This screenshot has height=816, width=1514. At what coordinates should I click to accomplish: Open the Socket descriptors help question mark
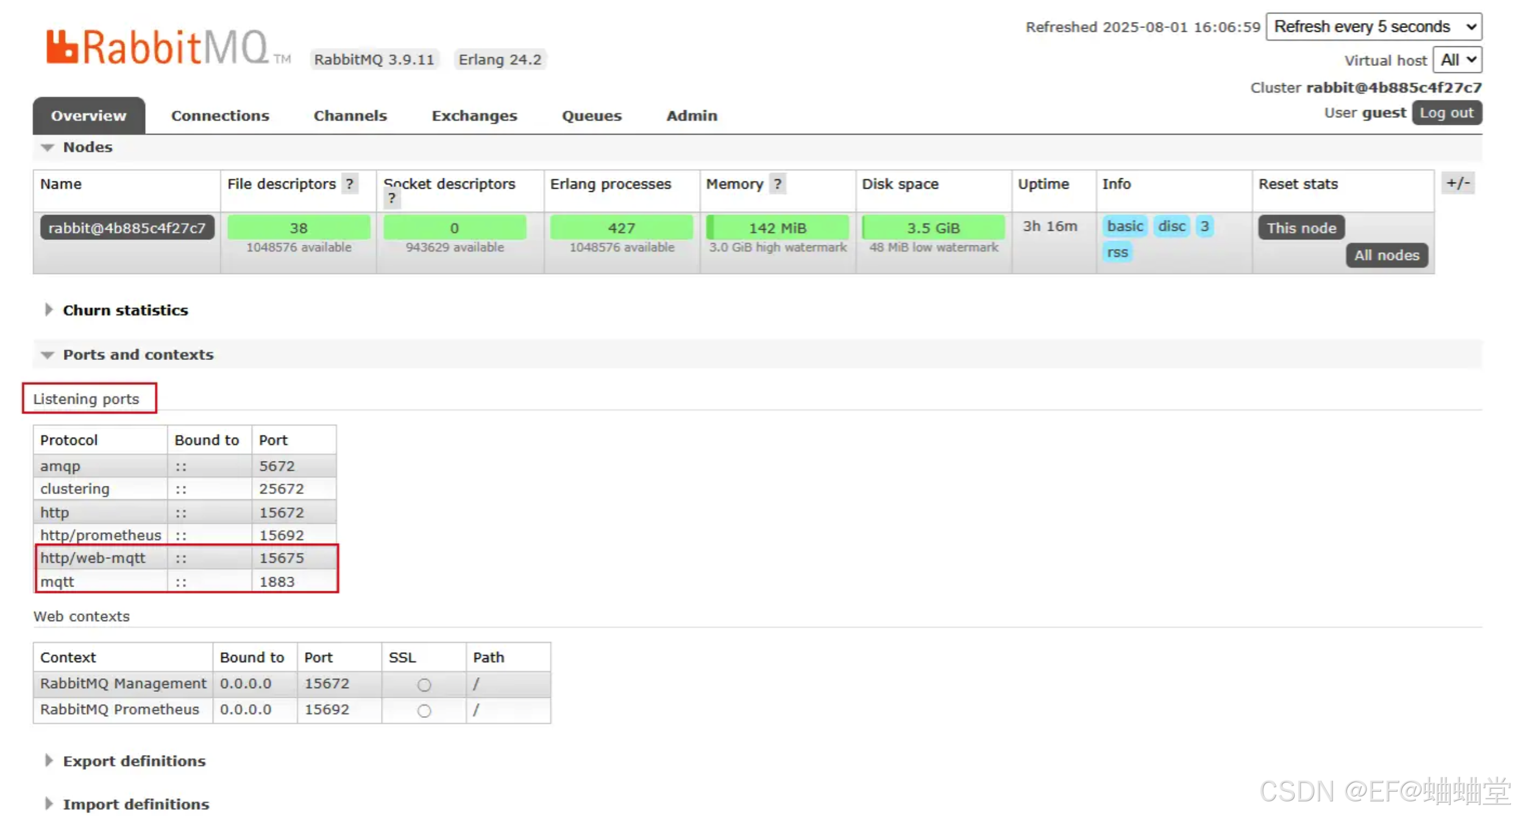pos(391,199)
